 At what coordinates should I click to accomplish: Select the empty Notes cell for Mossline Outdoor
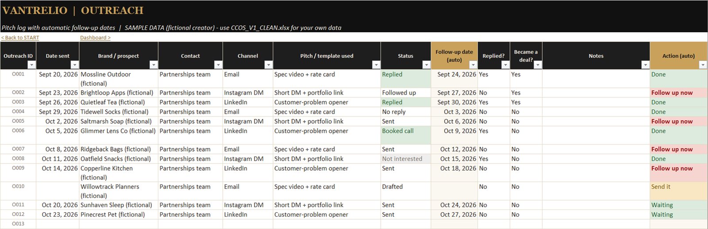click(x=596, y=79)
